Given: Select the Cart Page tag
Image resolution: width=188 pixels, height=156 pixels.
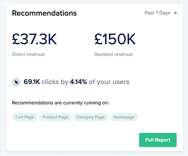Looking at the screenshot, I should click(x=25, y=117).
